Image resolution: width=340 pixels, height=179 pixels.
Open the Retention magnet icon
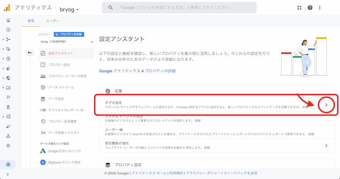click(x=8, y=68)
